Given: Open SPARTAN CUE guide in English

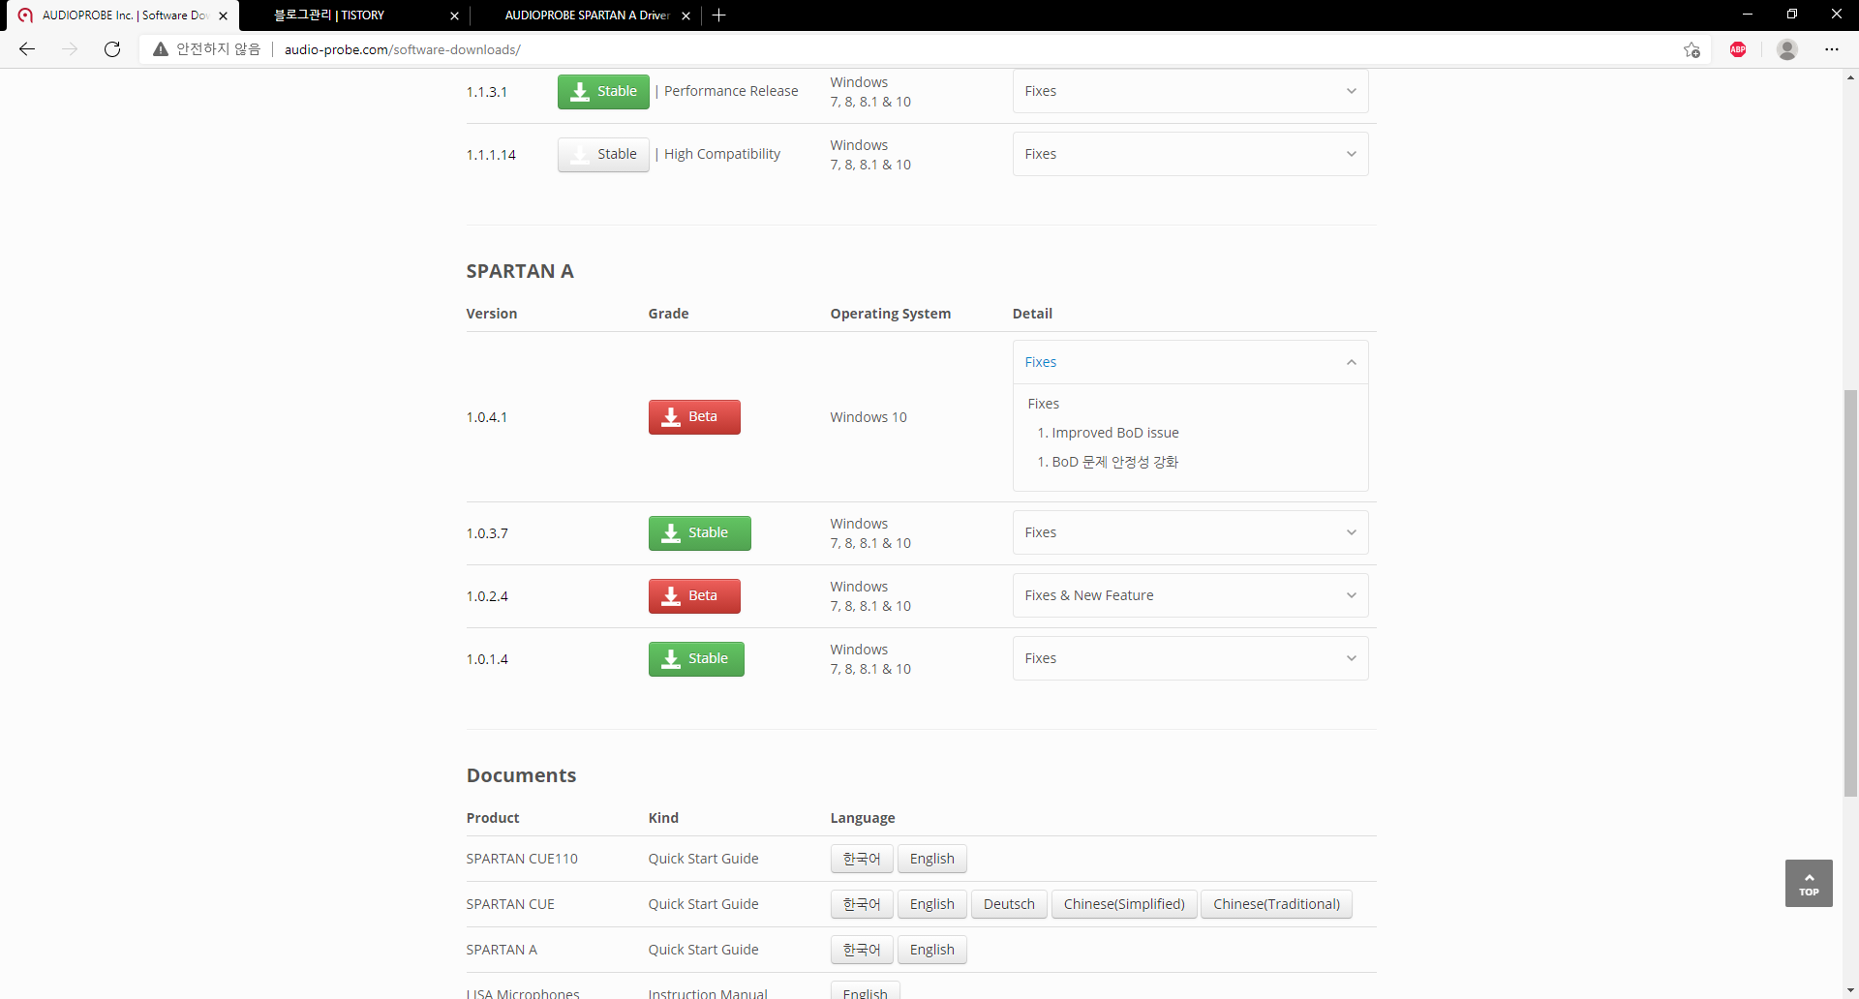Looking at the screenshot, I should (x=932, y=904).
